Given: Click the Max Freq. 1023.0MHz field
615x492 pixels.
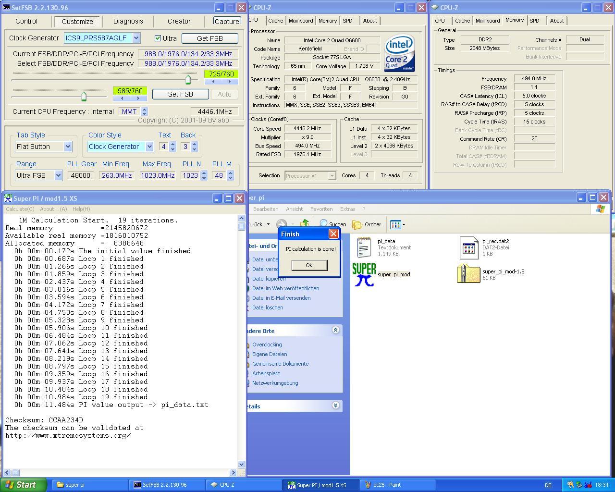Looking at the screenshot, I should [x=158, y=175].
